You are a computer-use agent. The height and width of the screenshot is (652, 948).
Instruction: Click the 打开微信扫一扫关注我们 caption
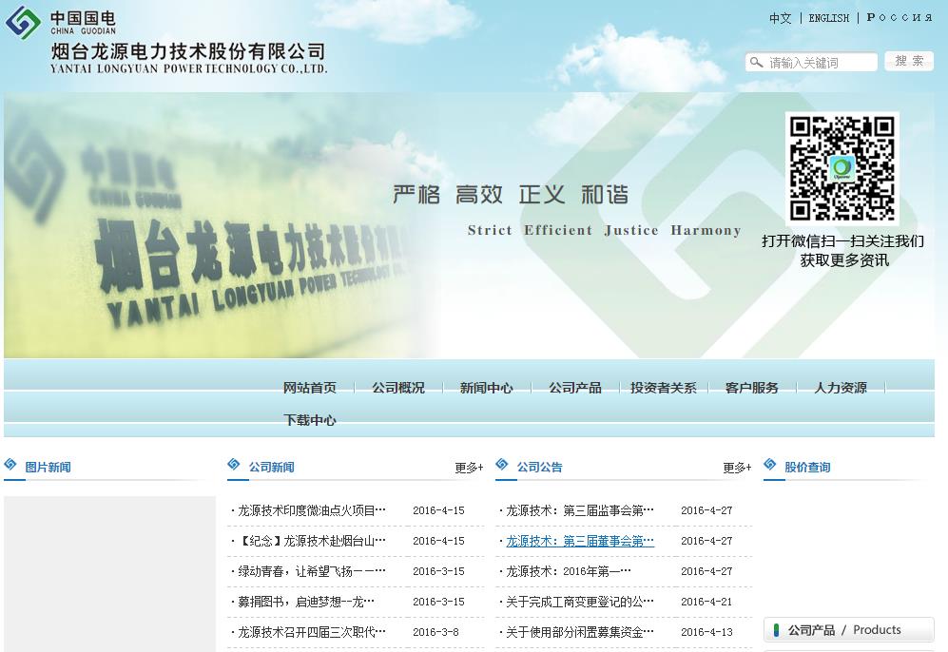(x=842, y=241)
